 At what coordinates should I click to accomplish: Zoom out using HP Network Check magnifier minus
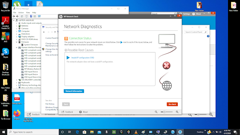point(156,112)
